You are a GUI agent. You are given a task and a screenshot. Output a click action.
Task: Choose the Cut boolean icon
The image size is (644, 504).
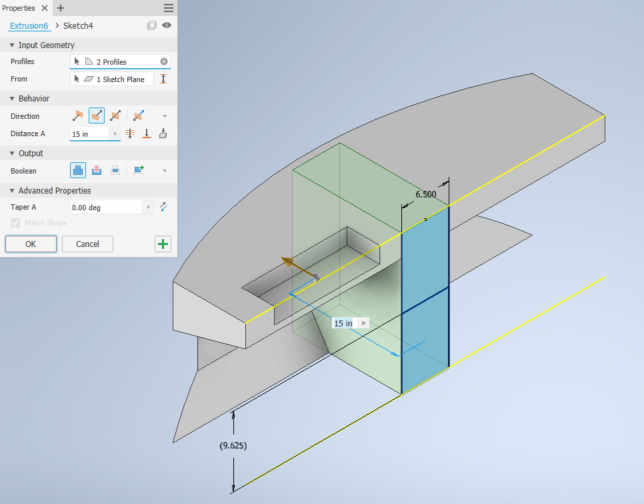click(97, 170)
